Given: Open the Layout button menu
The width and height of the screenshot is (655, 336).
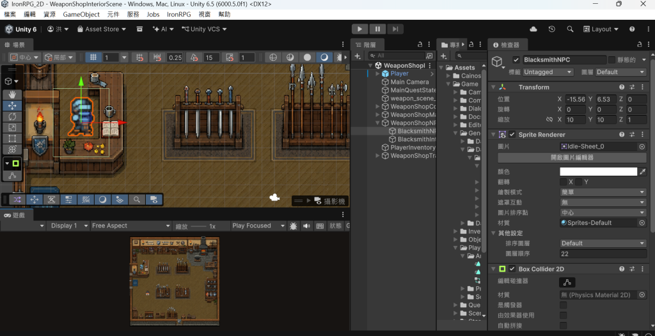Looking at the screenshot, I should pyautogui.click(x=600, y=29).
